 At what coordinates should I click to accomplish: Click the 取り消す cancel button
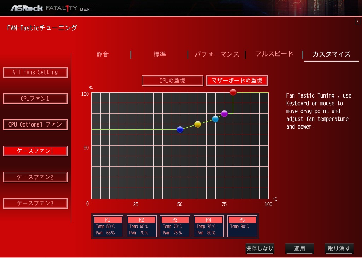click(x=339, y=248)
